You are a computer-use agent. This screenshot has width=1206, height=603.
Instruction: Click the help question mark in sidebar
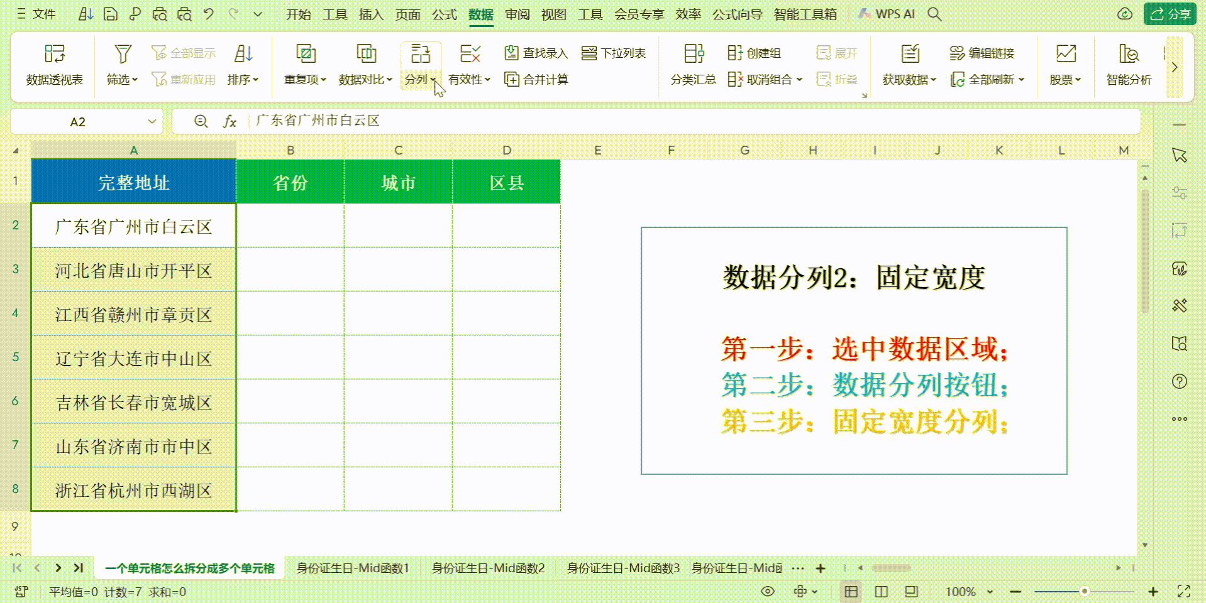1180,381
